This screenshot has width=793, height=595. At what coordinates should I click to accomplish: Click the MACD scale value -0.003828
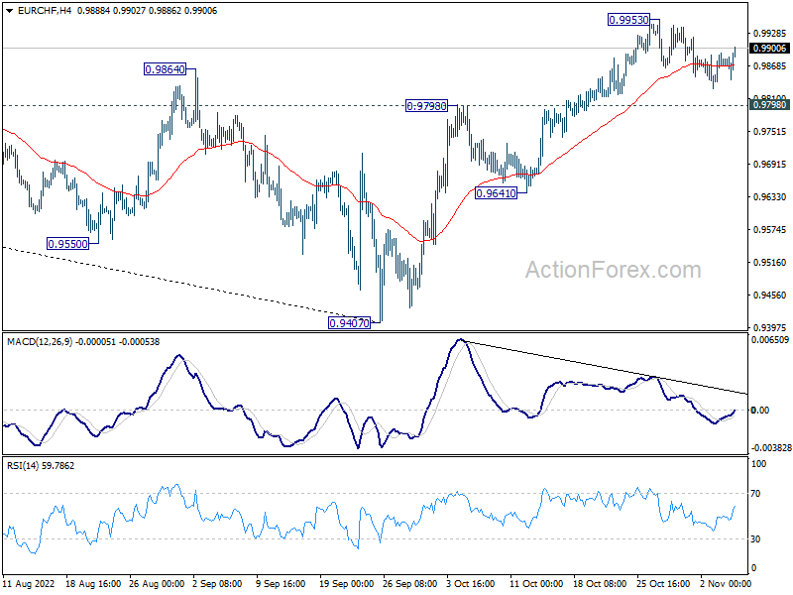coord(771,448)
